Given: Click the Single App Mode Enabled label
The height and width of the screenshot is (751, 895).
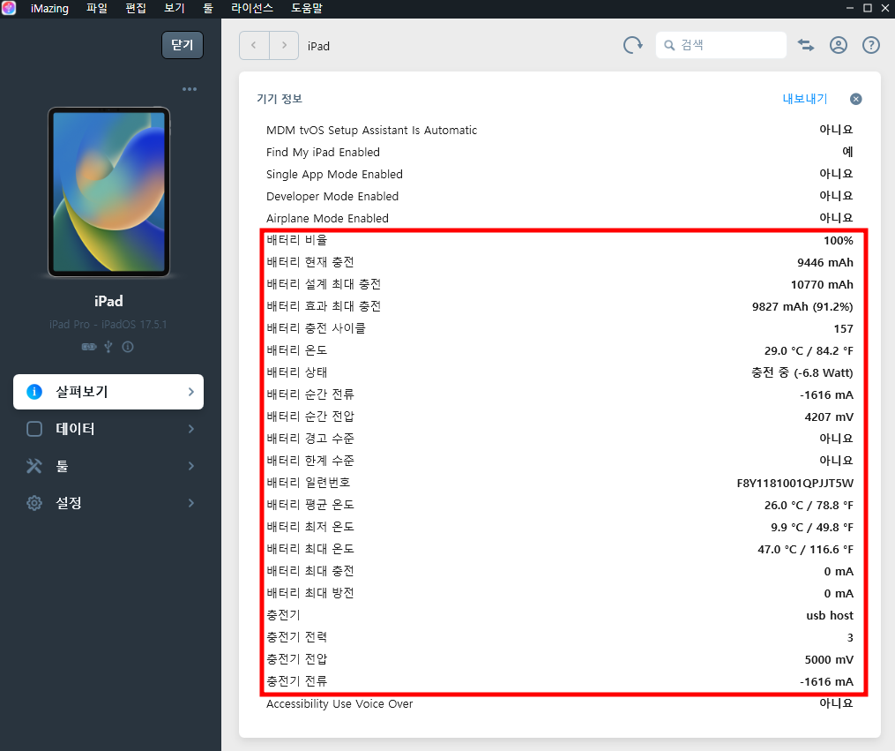Looking at the screenshot, I should point(334,174).
